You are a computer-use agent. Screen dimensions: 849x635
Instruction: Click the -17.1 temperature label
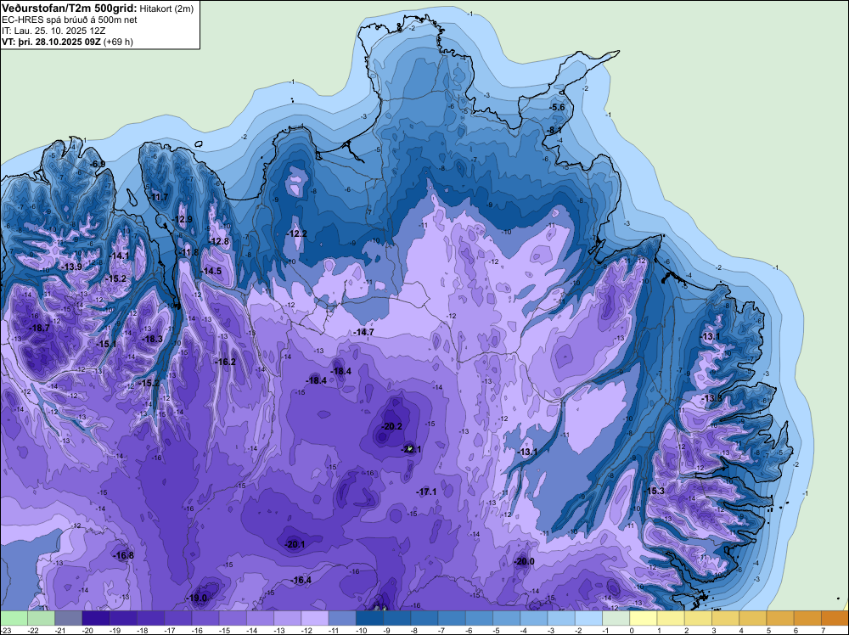pos(426,492)
